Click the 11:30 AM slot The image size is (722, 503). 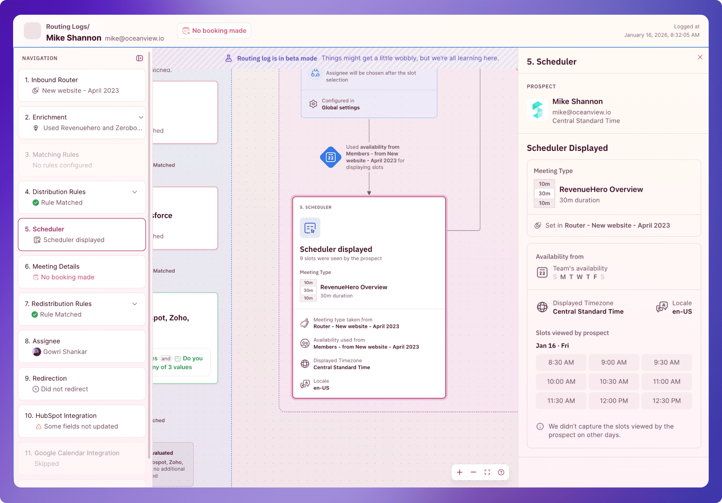(561, 401)
